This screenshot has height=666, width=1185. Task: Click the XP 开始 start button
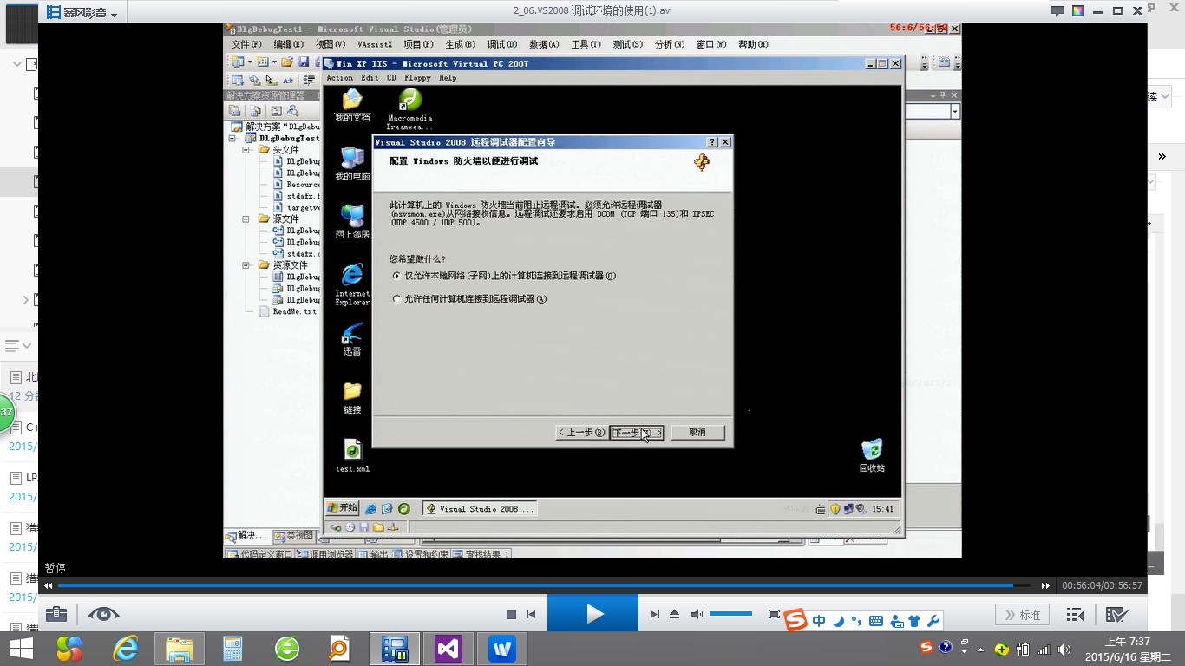click(x=342, y=508)
